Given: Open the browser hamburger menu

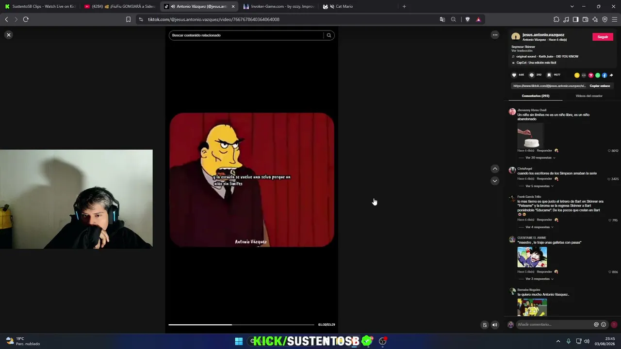Looking at the screenshot, I should coord(615,19).
